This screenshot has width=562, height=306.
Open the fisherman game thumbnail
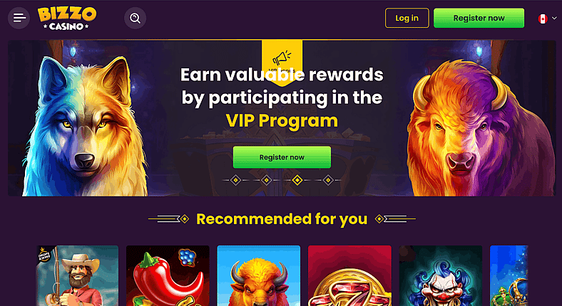coord(78,275)
